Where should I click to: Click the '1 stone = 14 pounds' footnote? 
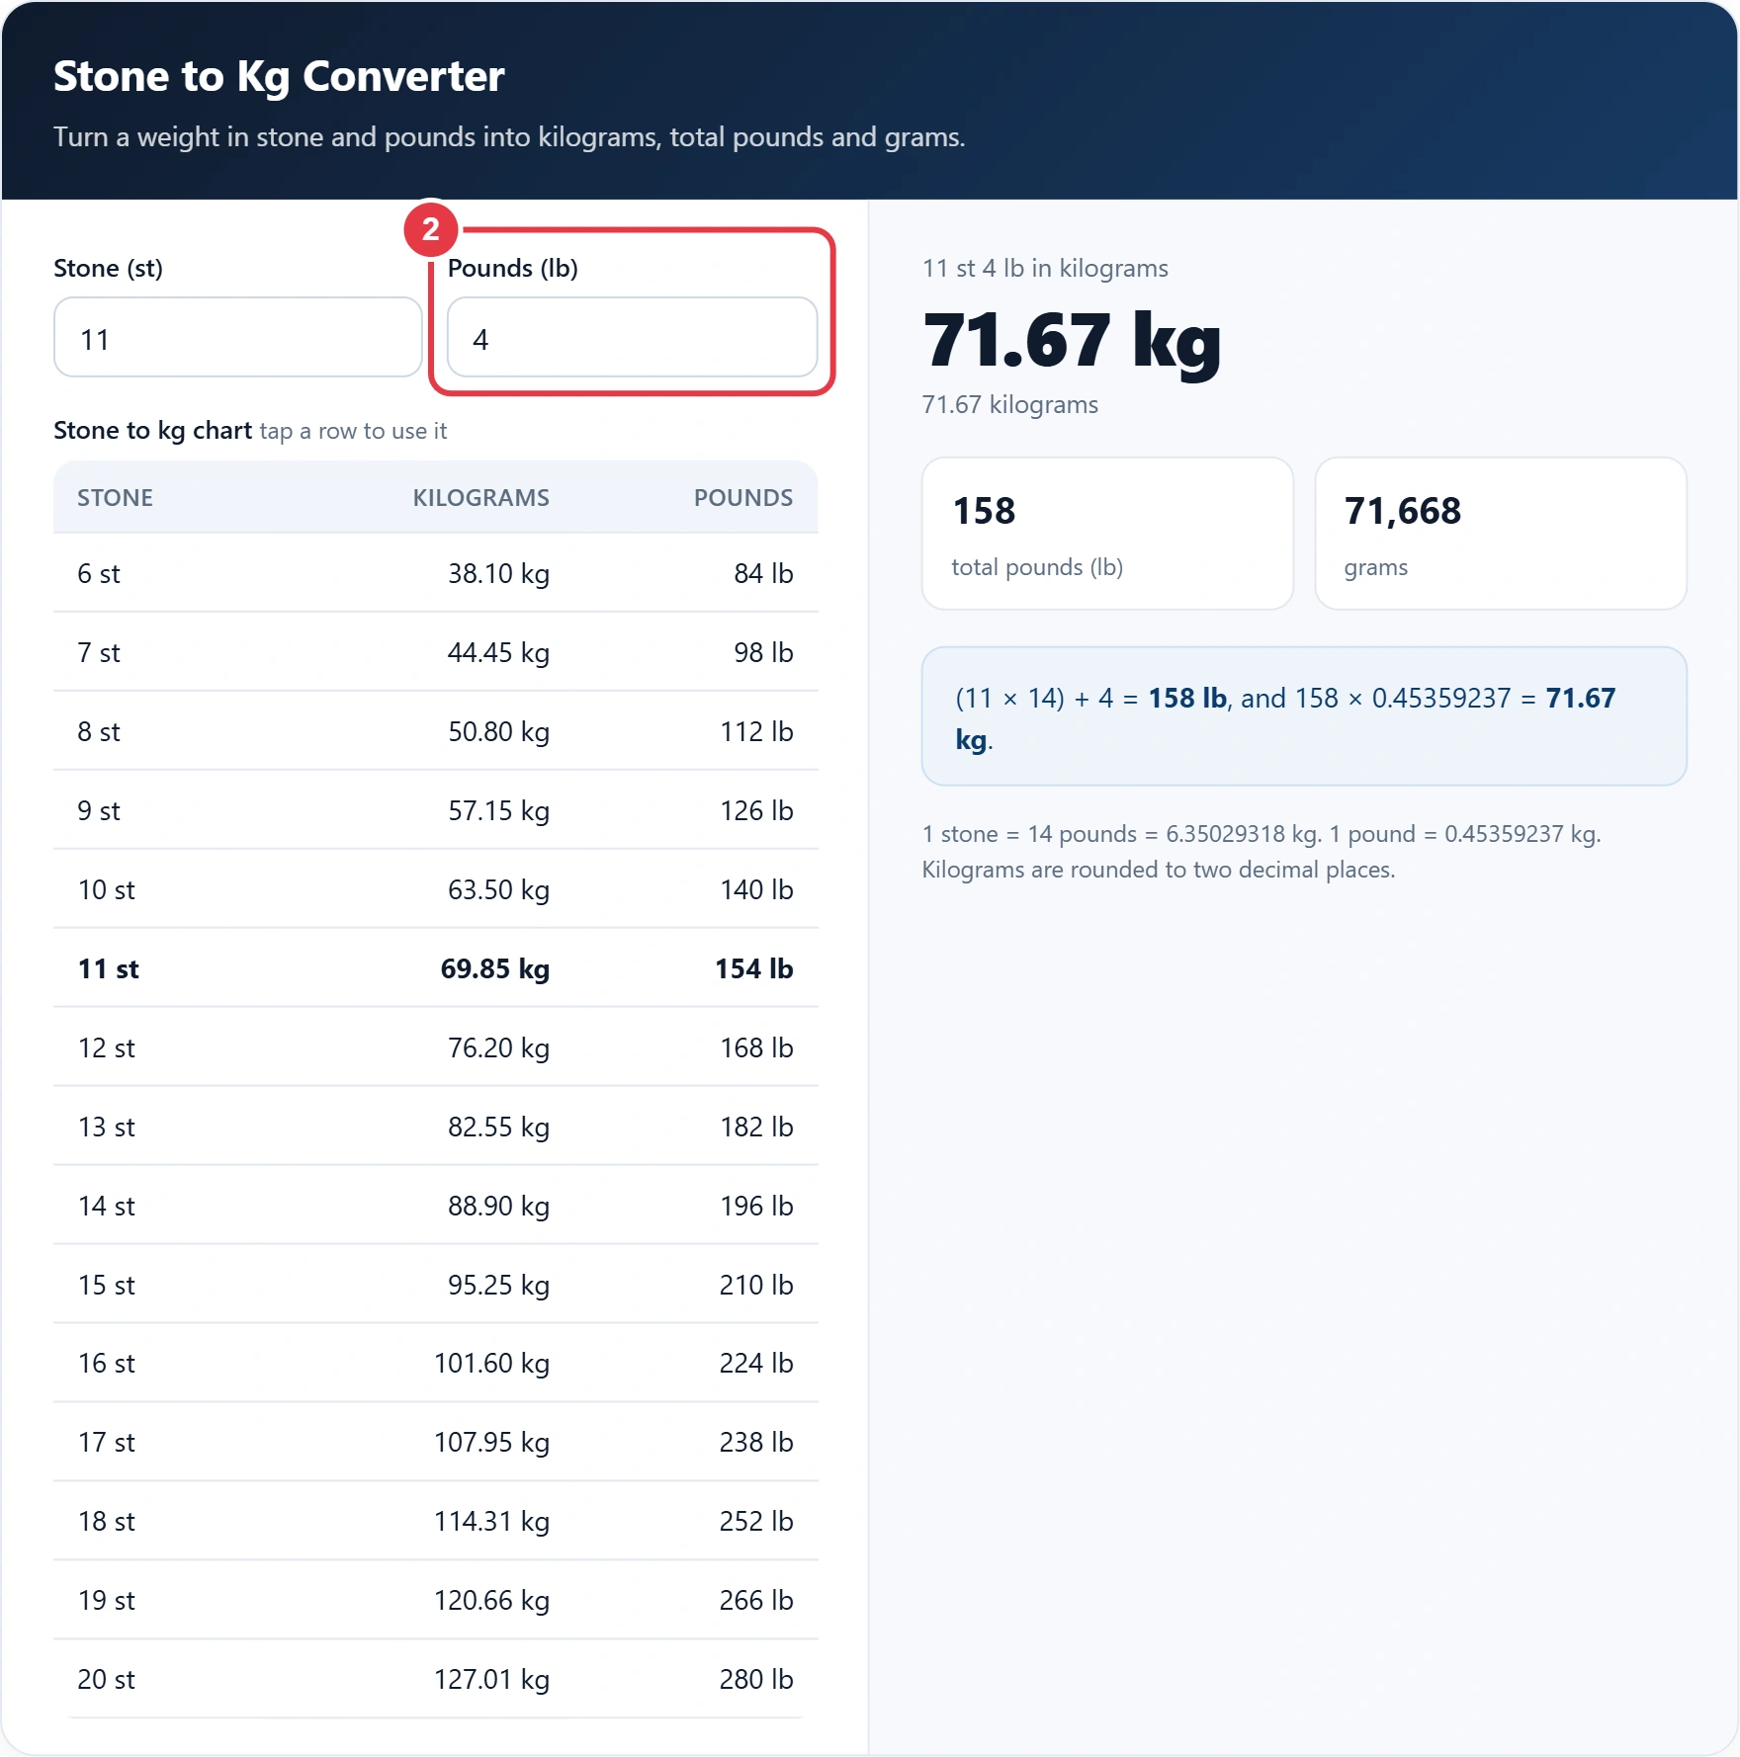pos(1261,852)
